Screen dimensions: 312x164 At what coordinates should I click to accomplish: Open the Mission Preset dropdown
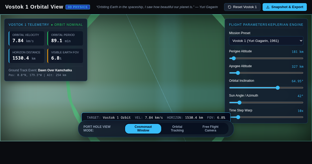click(266, 41)
